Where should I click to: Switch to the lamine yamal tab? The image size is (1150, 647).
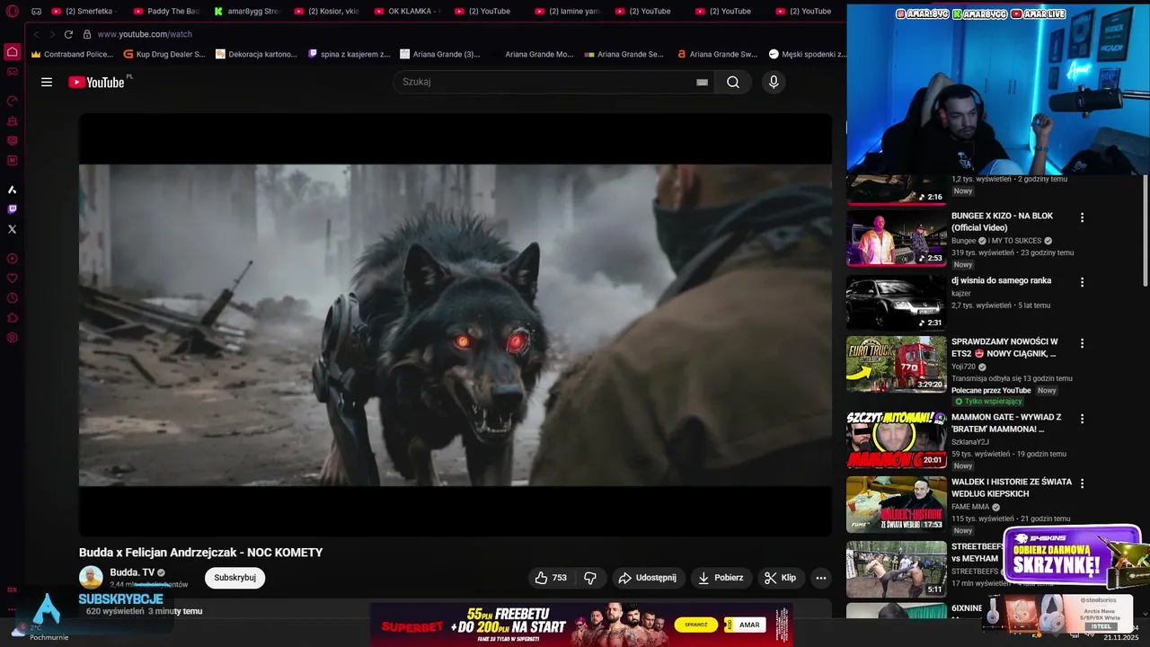point(567,12)
